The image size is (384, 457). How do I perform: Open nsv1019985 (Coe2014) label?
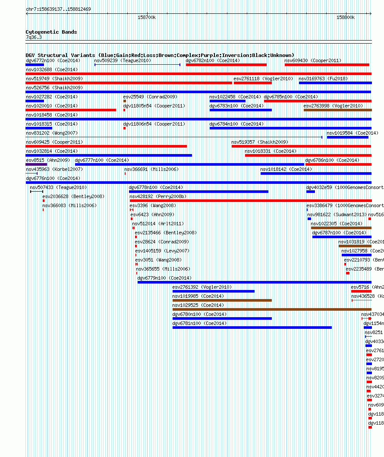[198, 296]
